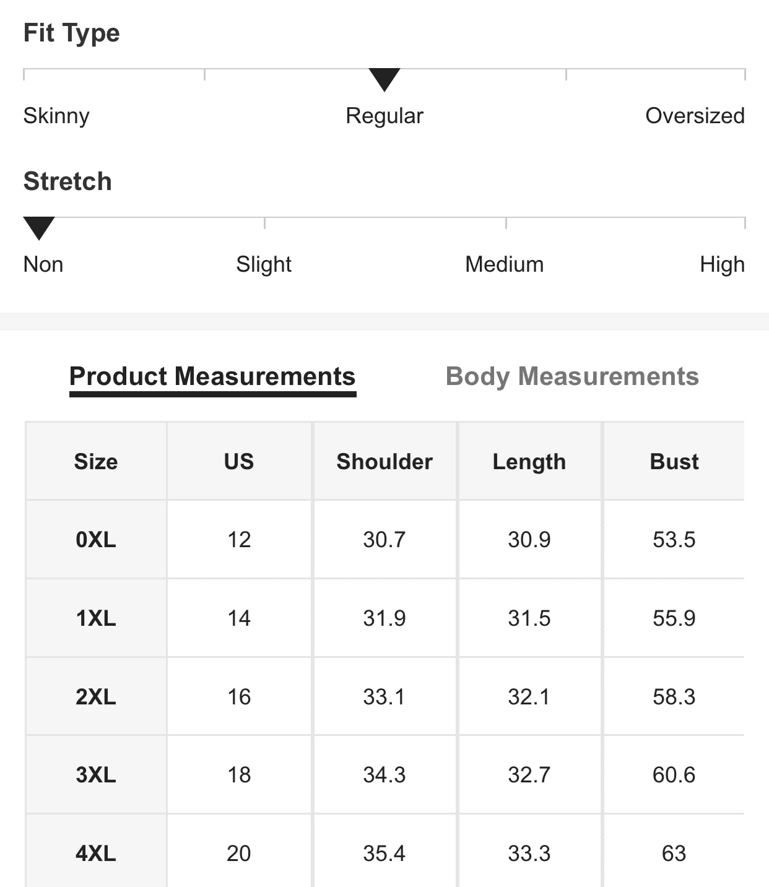Select the Product Measurements tab
This screenshot has height=887, width=769.
tap(212, 376)
